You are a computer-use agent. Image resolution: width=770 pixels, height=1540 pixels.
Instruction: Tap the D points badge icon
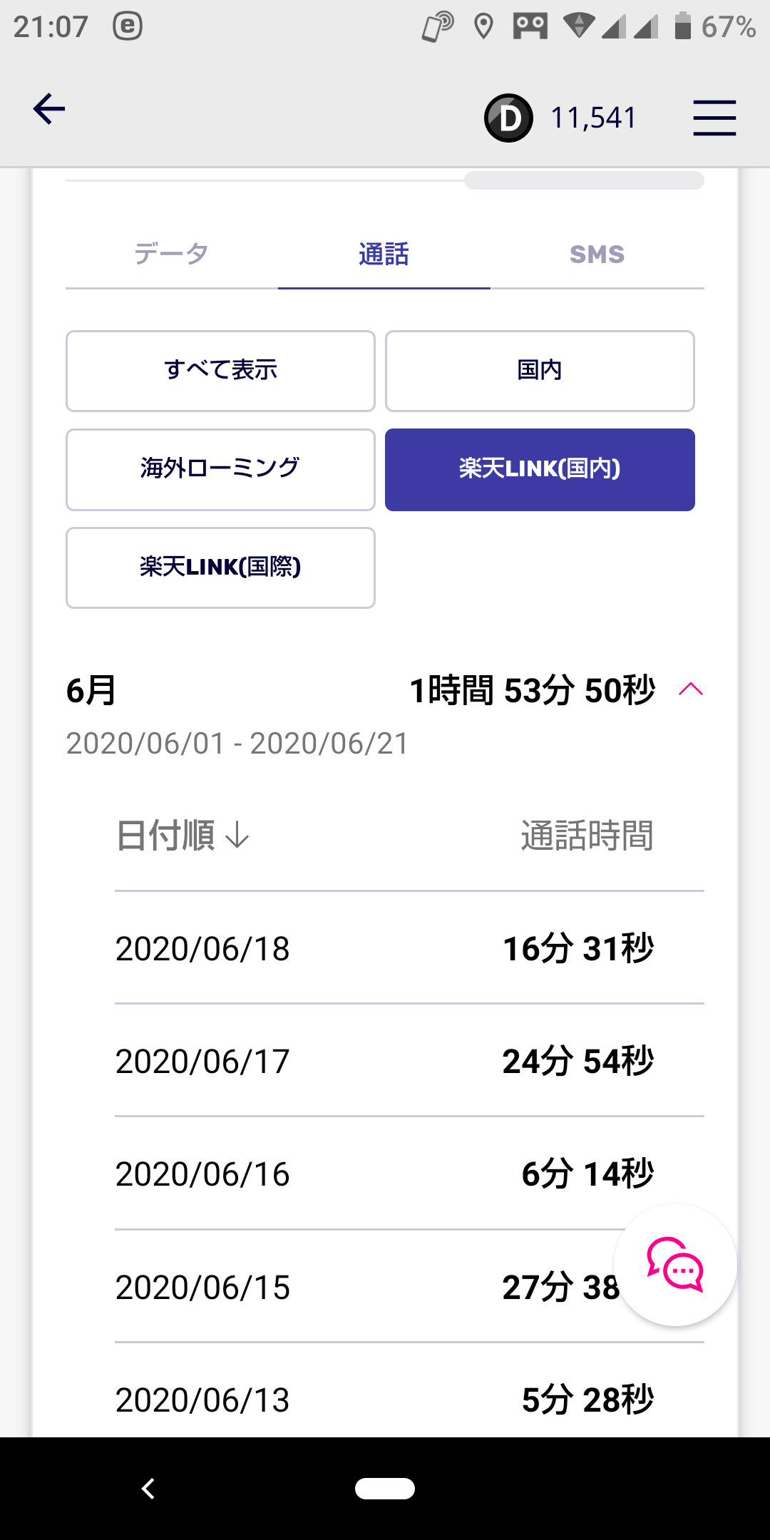[x=508, y=118]
